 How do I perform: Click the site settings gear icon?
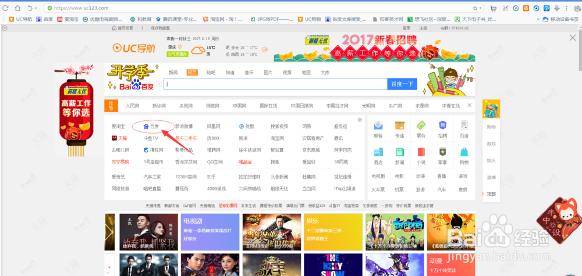point(359,120)
